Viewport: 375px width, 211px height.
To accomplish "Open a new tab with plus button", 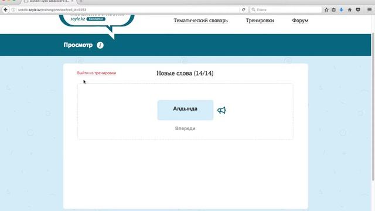I will coord(81,1).
